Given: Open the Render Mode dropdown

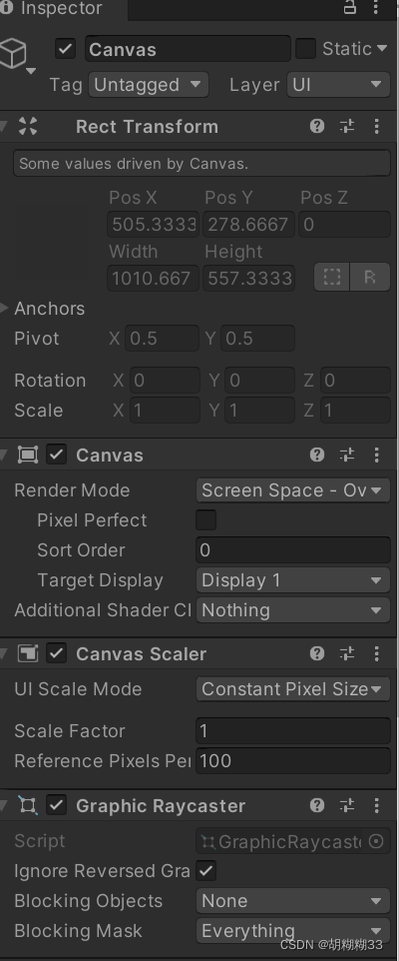Looking at the screenshot, I should click(x=292, y=490).
